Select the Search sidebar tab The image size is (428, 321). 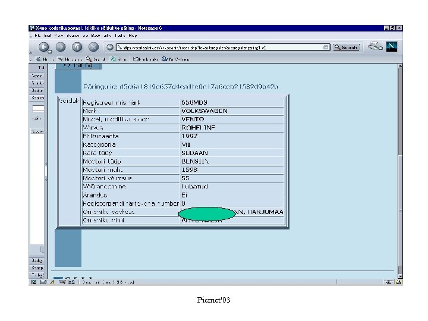[x=37, y=97]
